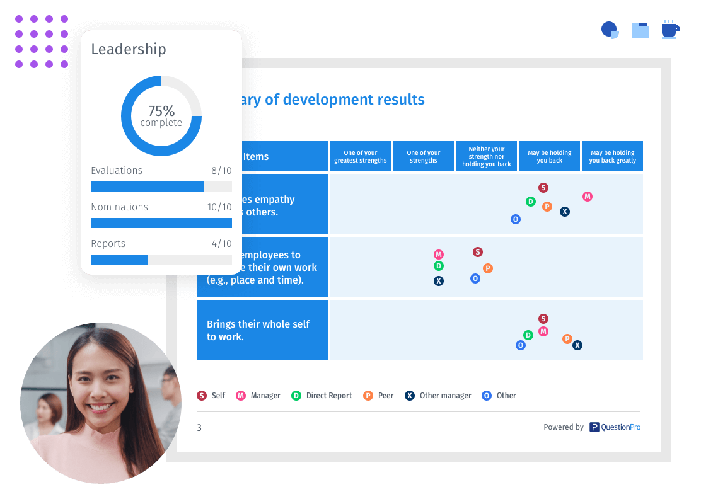This screenshot has width=701, height=504.
Task: Click the 'Leadership' card title
Action: pyautogui.click(x=129, y=49)
